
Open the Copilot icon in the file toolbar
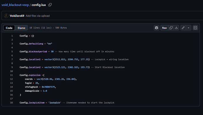click(x=157, y=28)
